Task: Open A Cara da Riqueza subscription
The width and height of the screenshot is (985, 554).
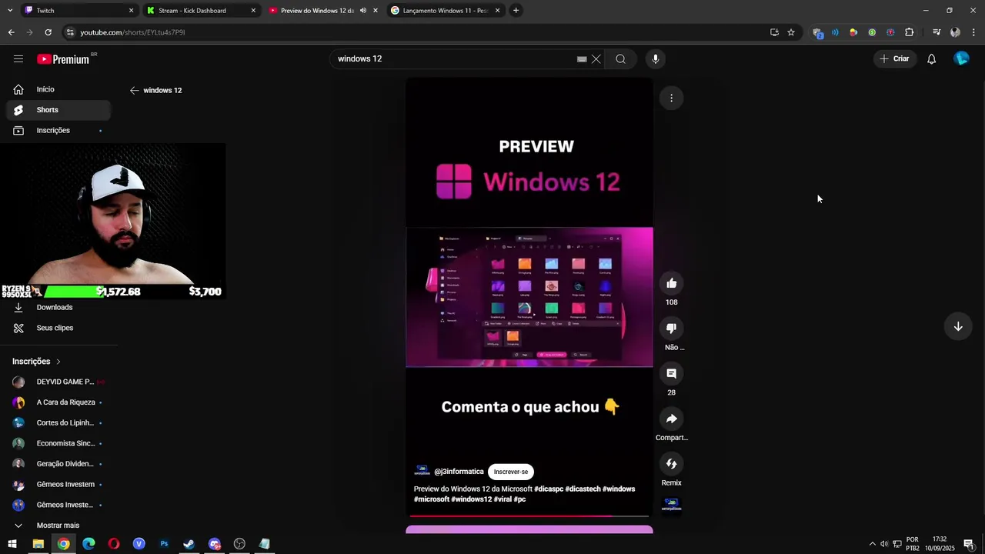Action: pos(58,402)
